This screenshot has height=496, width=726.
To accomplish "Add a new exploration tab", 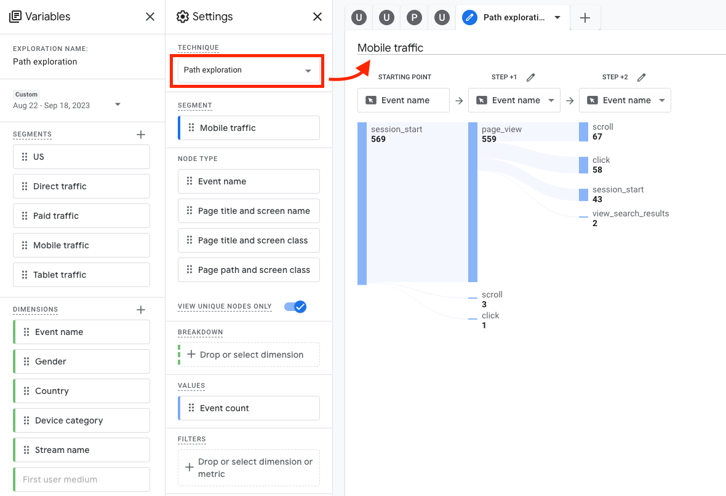I will [585, 18].
